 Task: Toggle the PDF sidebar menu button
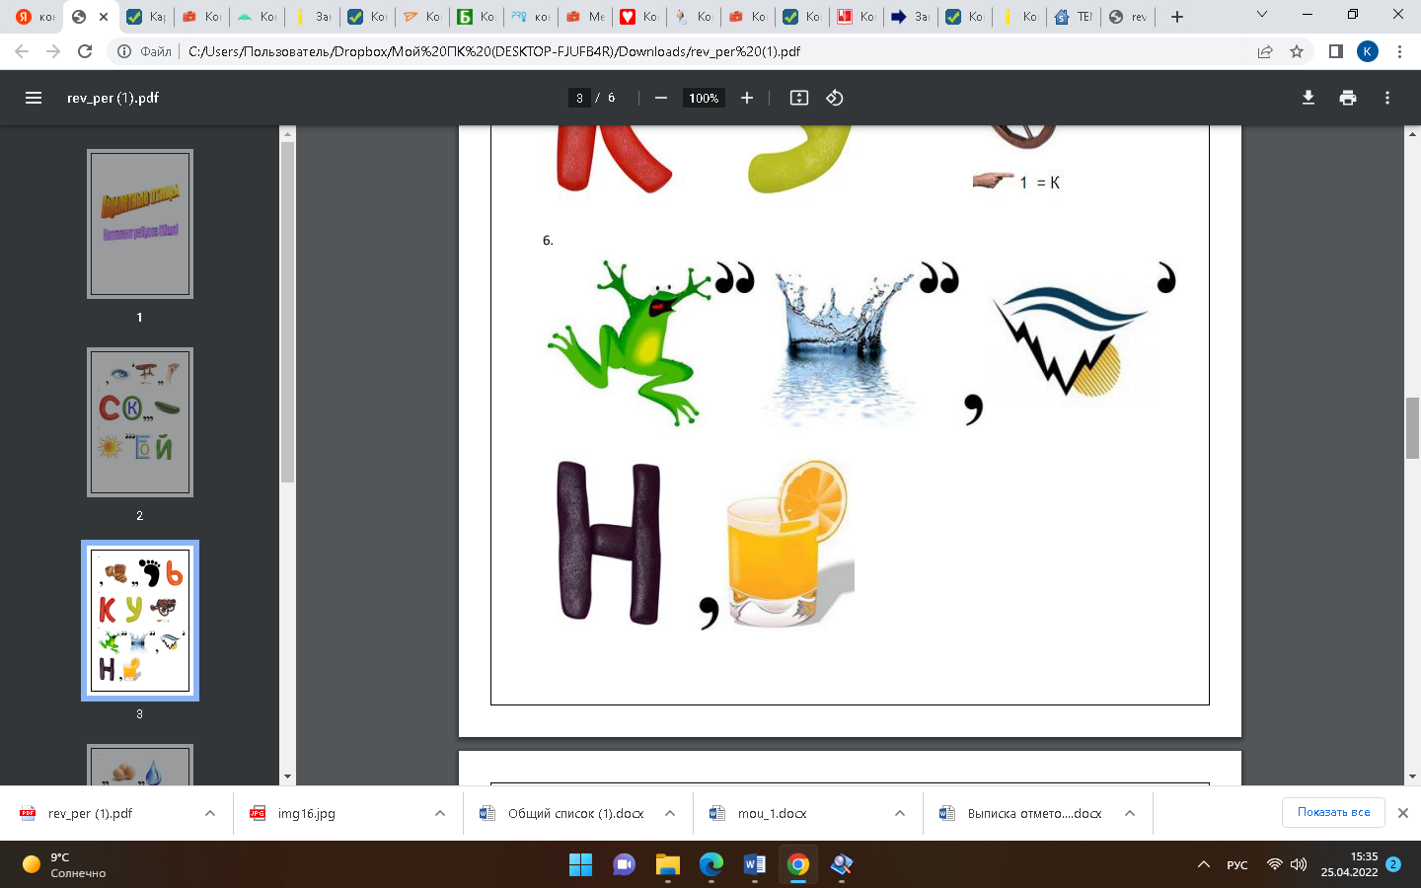click(34, 98)
